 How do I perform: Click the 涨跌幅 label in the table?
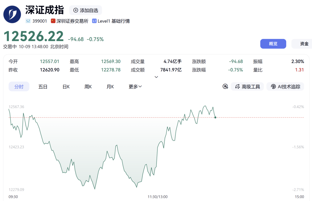(199, 70)
